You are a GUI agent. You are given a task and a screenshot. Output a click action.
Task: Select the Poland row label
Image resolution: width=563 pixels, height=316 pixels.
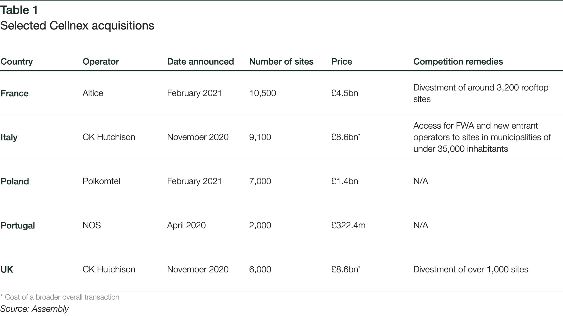coord(15,181)
